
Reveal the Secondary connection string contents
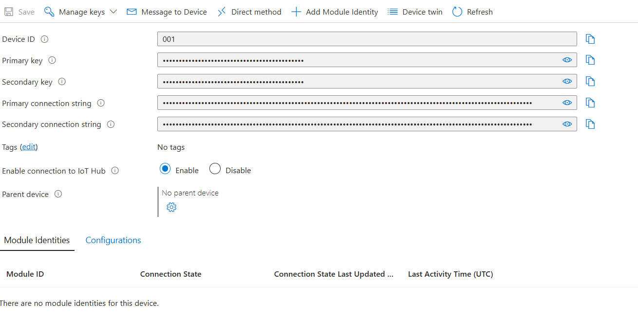click(567, 124)
